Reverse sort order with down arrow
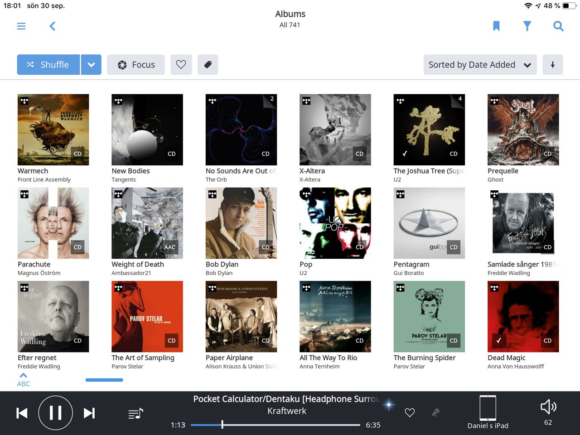Viewport: 580px width, 435px height. (552, 65)
